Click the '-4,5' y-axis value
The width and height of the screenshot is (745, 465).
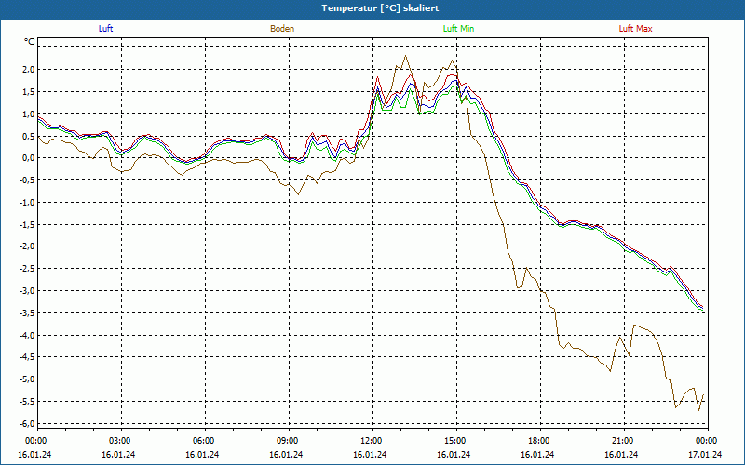pos(27,357)
